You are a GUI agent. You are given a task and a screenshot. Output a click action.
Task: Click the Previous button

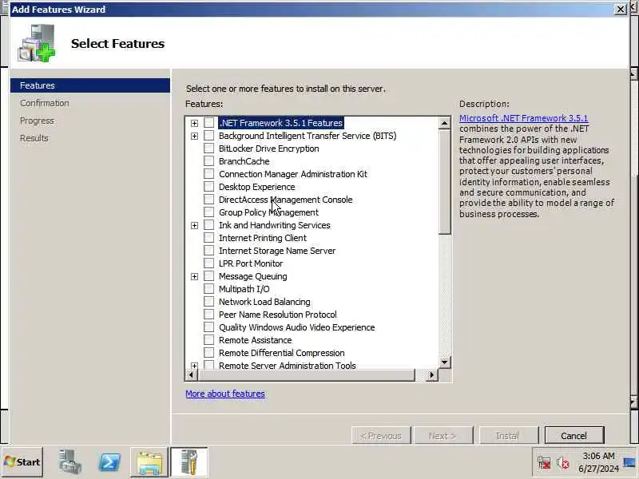point(381,436)
